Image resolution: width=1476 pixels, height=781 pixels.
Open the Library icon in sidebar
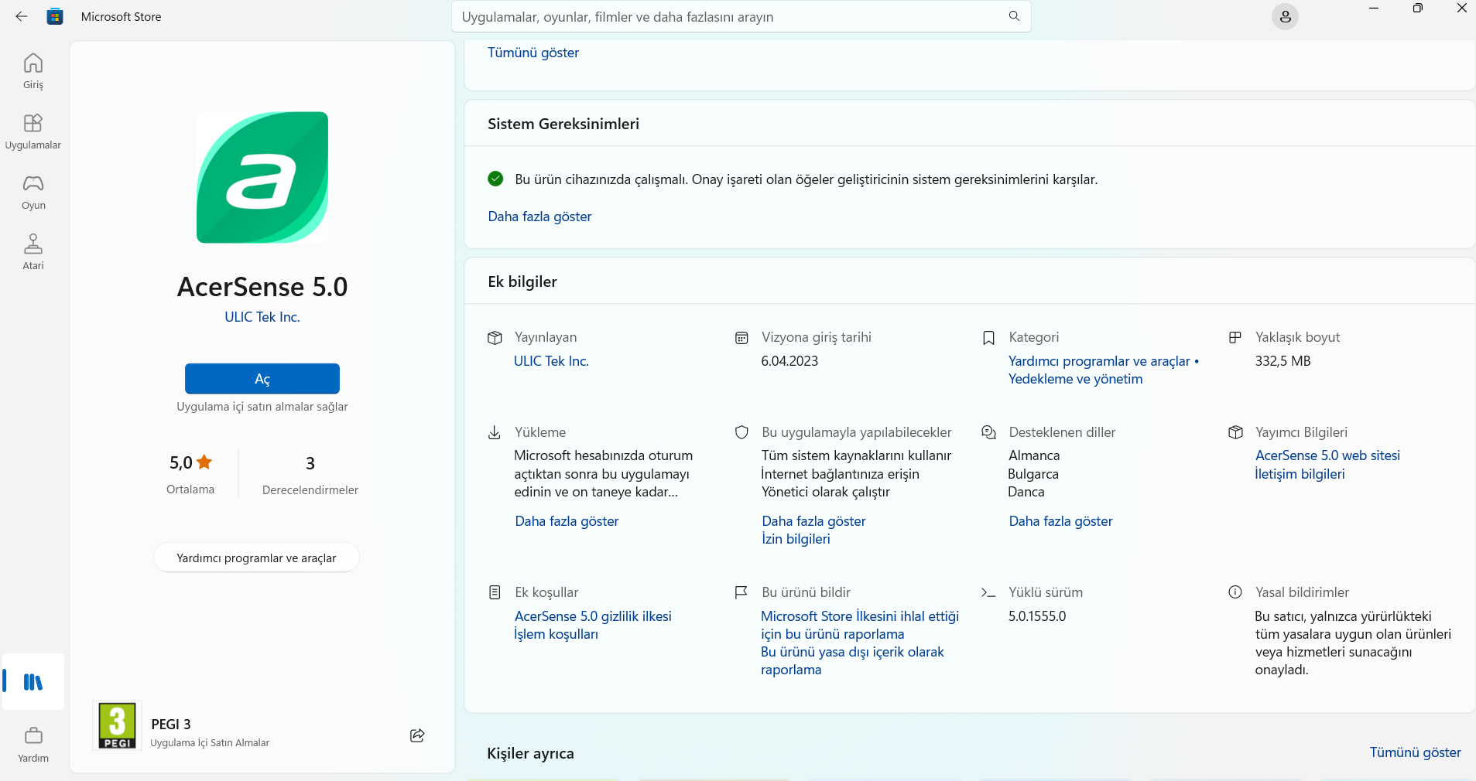pos(33,681)
